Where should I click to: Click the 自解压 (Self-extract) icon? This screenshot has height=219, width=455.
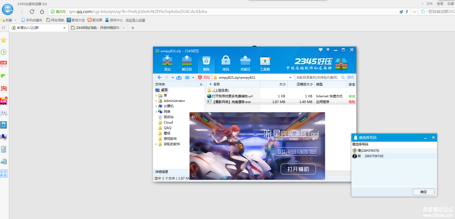[x=245, y=63]
